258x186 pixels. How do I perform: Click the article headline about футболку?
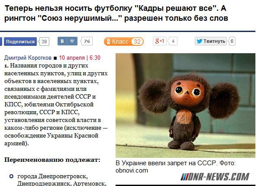[116, 13]
